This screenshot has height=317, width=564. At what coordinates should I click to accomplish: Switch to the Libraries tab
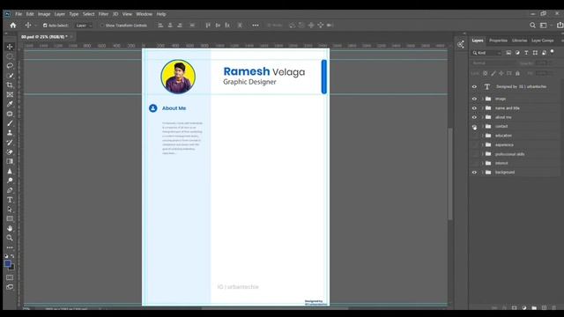pos(519,41)
